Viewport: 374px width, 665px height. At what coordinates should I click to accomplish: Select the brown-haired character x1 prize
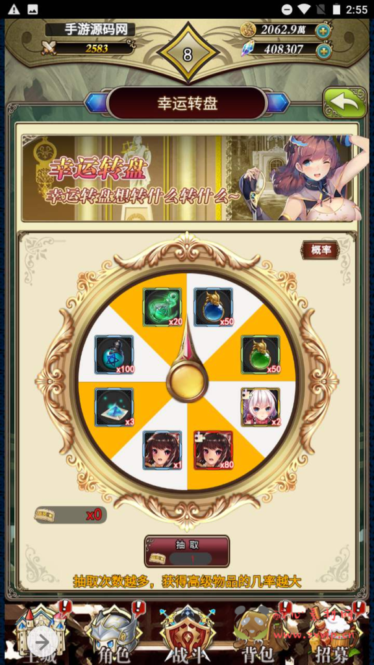[162, 450]
